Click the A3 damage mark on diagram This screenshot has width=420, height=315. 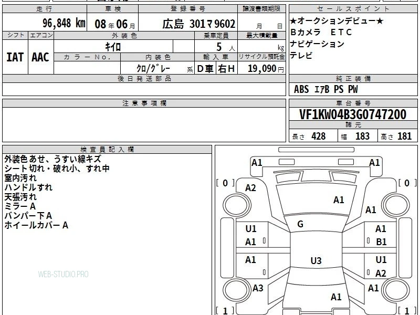(258, 288)
